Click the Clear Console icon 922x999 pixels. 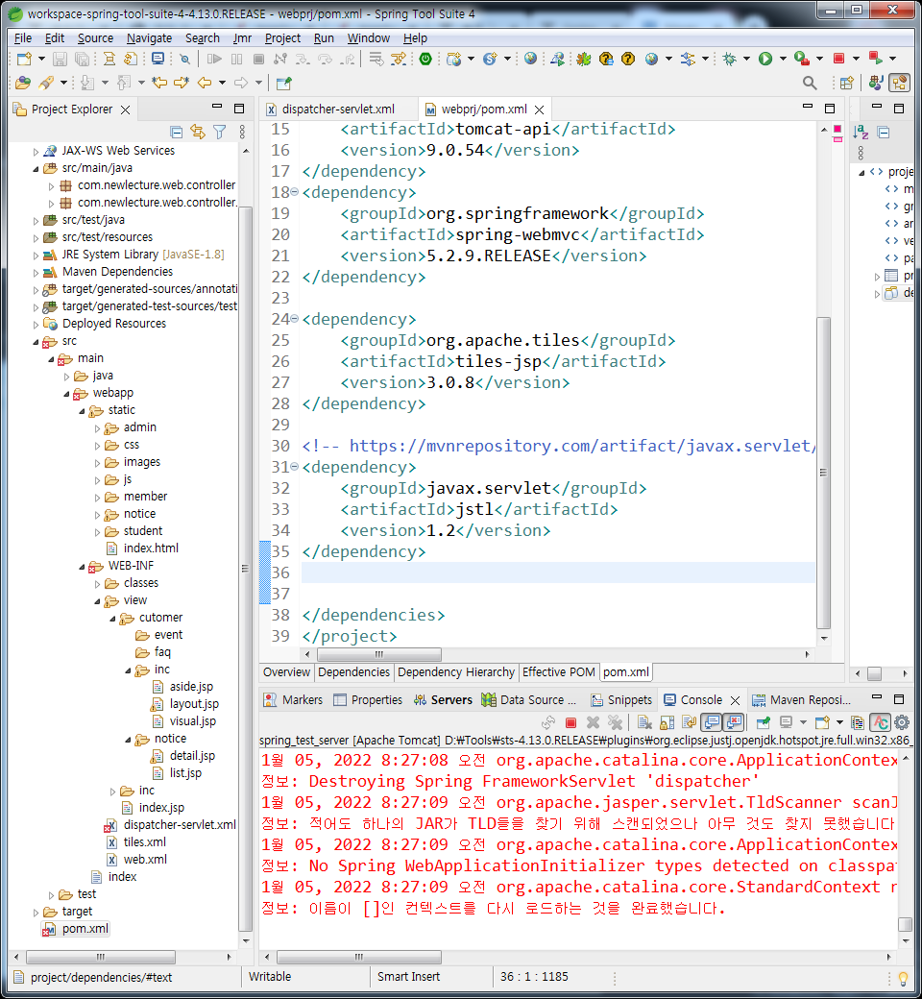pos(644,722)
